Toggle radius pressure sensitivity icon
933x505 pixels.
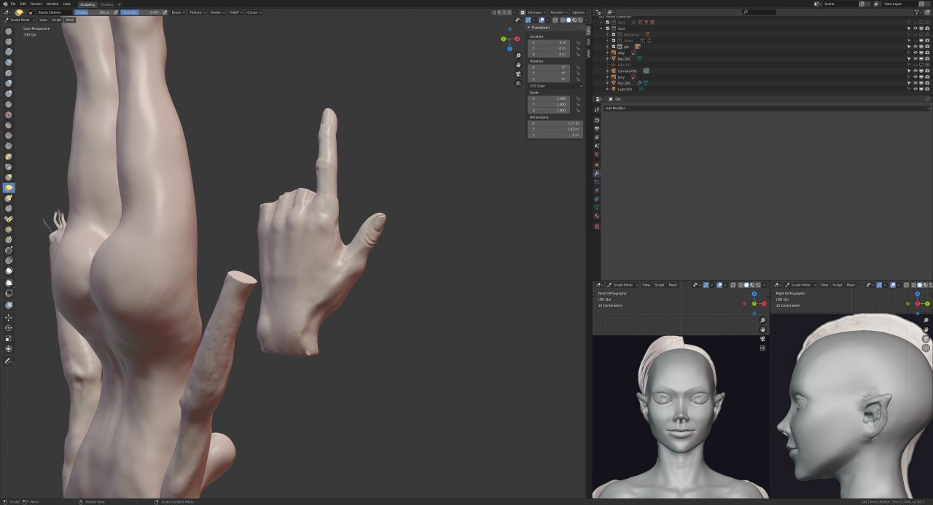116,12
